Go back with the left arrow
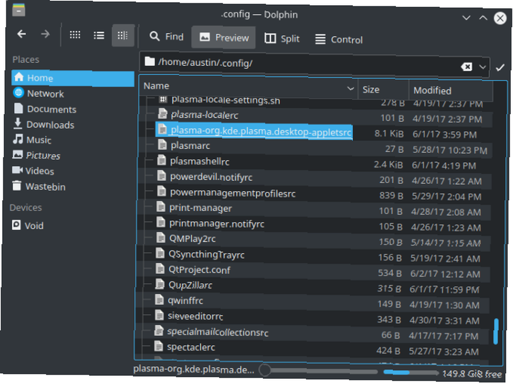The image size is (513, 384). [x=22, y=34]
